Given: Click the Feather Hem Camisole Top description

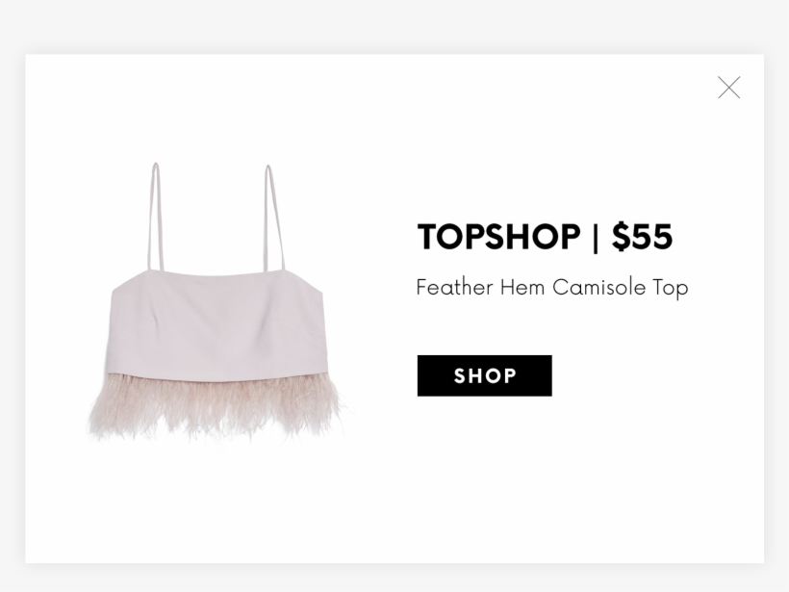Looking at the screenshot, I should 552,288.
